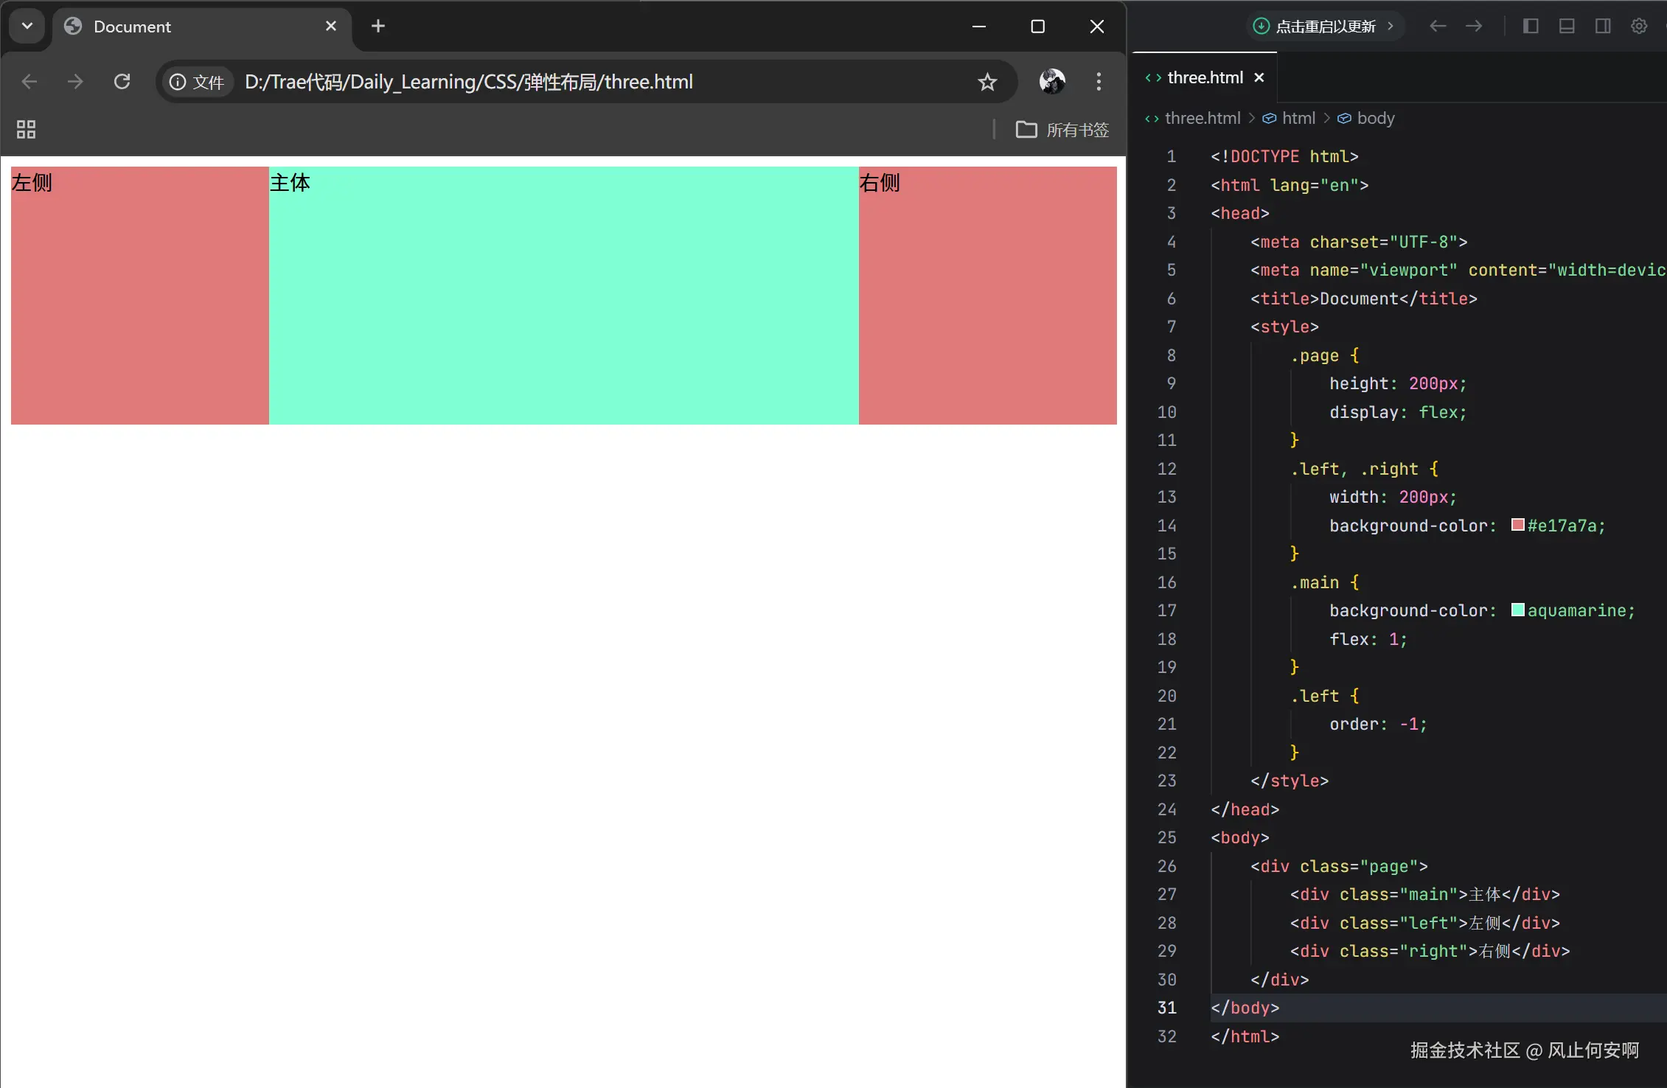
Task: Open the 所有书签 bookmarks folder
Action: point(1062,130)
